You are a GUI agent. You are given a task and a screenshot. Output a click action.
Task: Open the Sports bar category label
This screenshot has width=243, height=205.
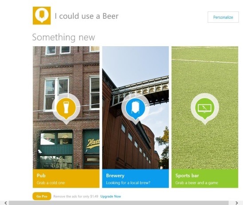pyautogui.click(x=187, y=176)
